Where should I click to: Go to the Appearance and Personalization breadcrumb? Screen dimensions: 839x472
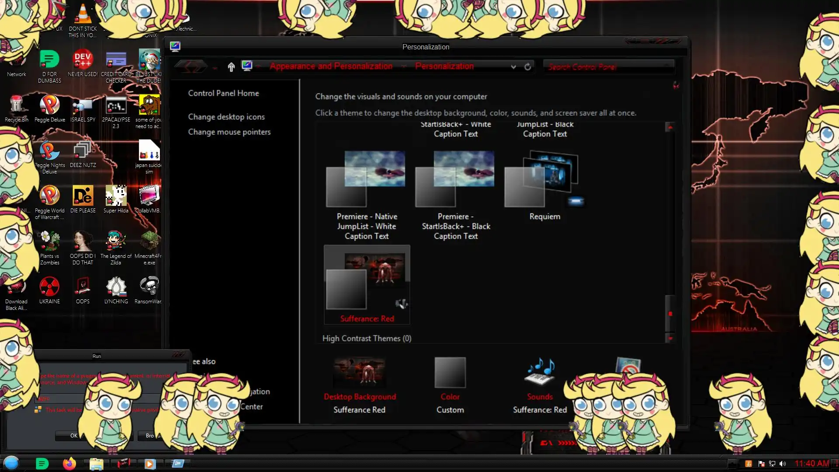coord(331,66)
